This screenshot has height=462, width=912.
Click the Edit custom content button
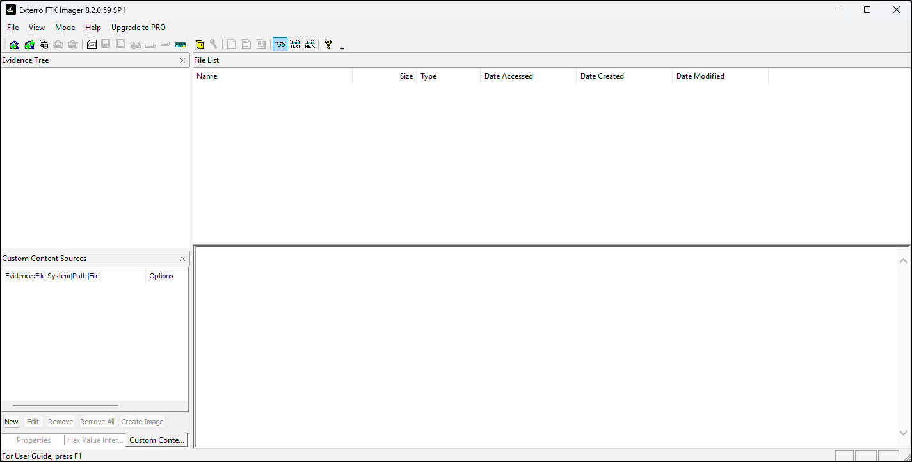pyautogui.click(x=33, y=422)
